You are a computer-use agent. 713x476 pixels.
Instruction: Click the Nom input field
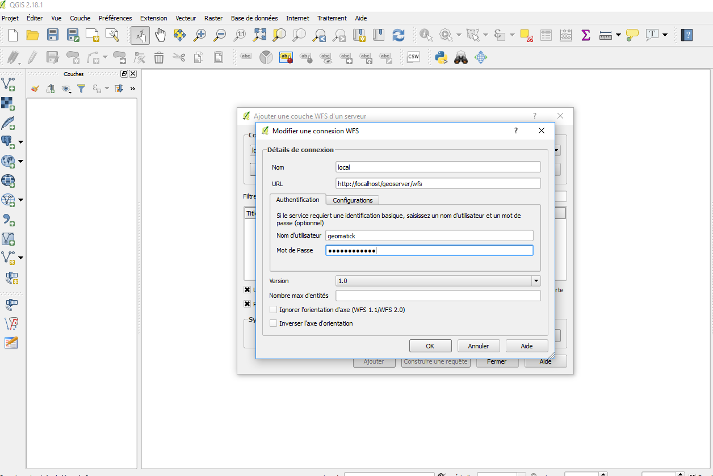click(x=438, y=167)
